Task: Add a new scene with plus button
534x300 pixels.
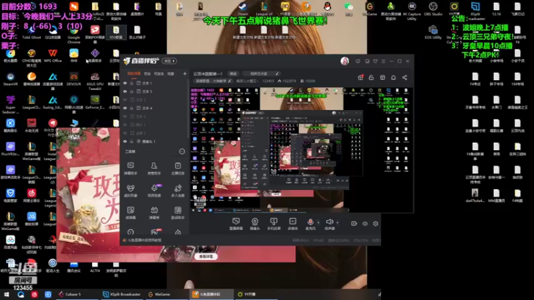Action: 185,73
